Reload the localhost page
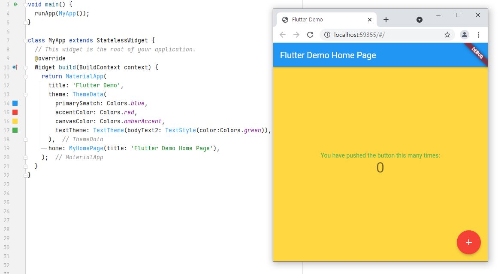This screenshot has height=274, width=498. coord(310,35)
